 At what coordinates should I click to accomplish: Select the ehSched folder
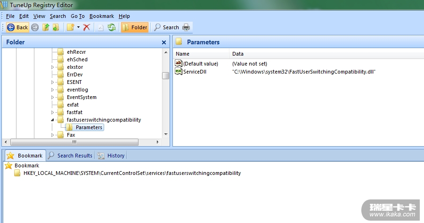77,59
